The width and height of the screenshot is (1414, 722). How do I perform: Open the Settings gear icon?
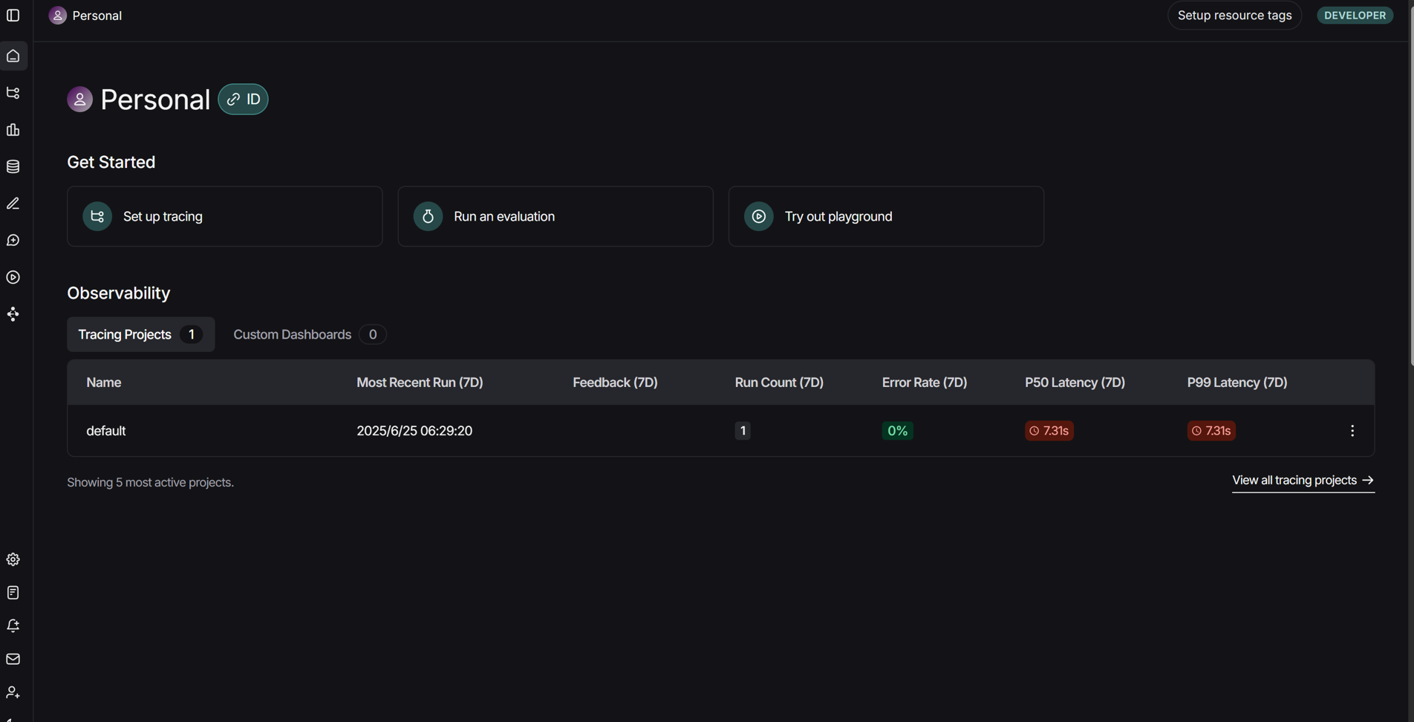tap(13, 559)
